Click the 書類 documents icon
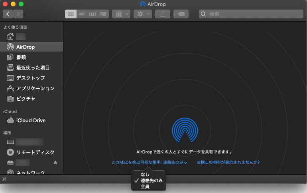 coord(10,57)
